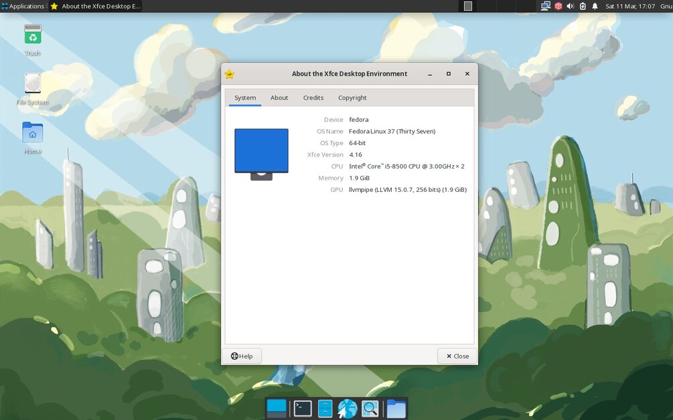Click the 'Fedora Linux 37 (Thirty Seven)' value
Screen dimensions: 673x420
(x=392, y=131)
